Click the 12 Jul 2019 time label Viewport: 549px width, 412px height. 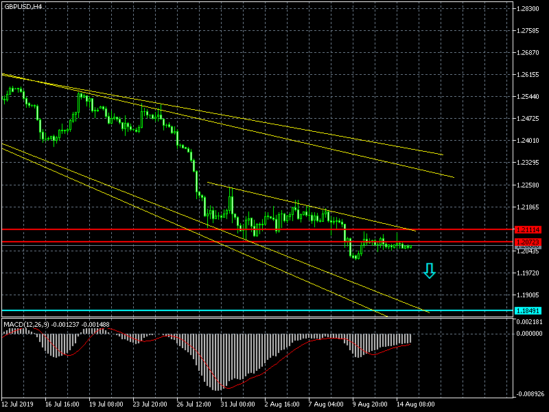(x=18, y=404)
